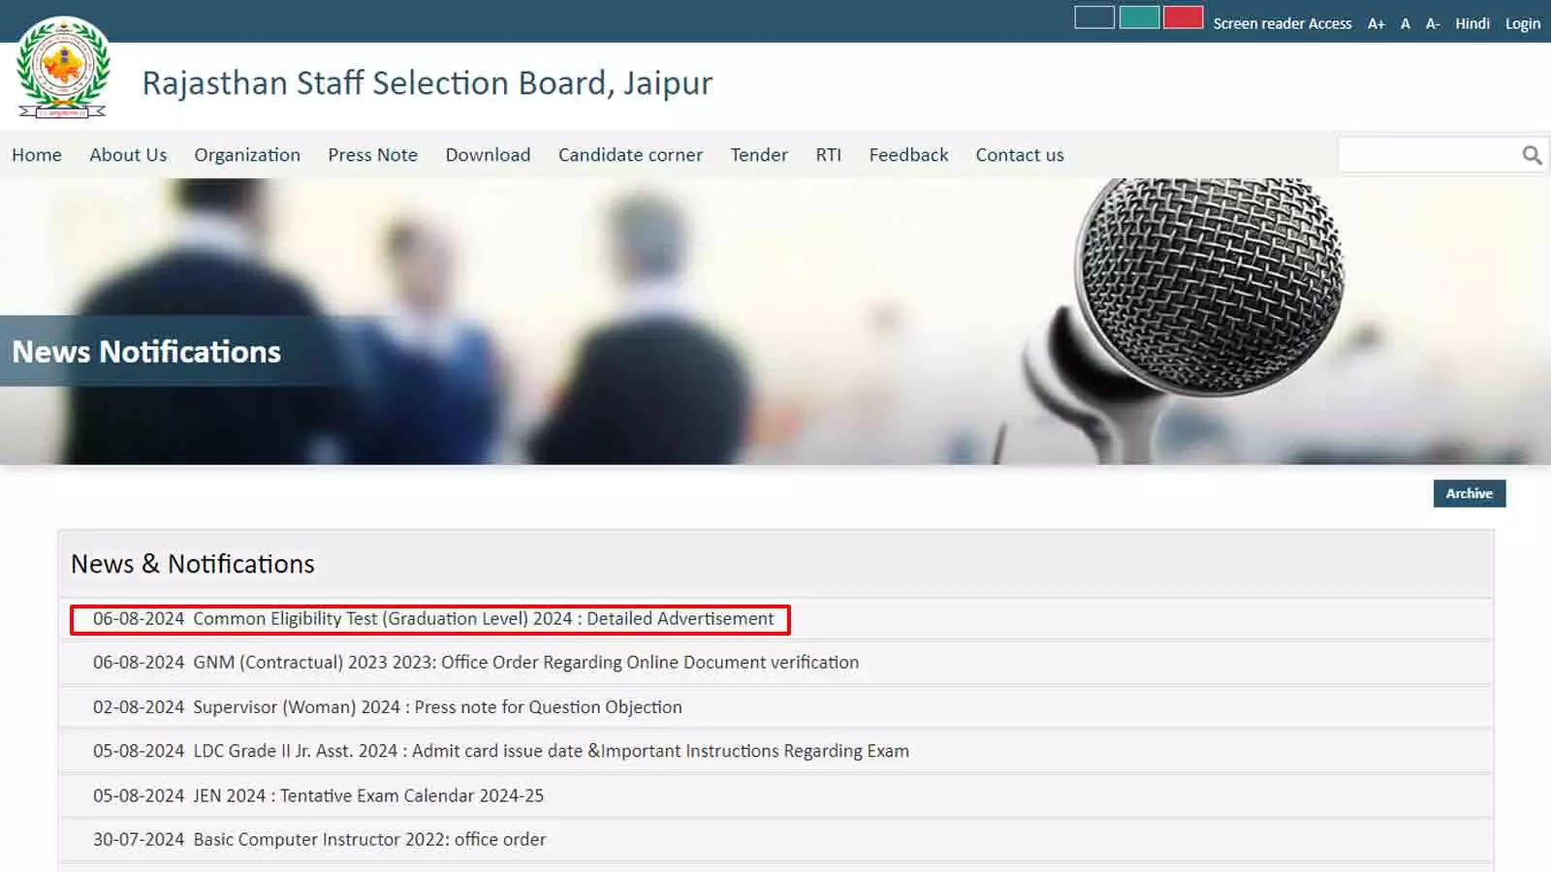Reset font size with the A button

1405,23
